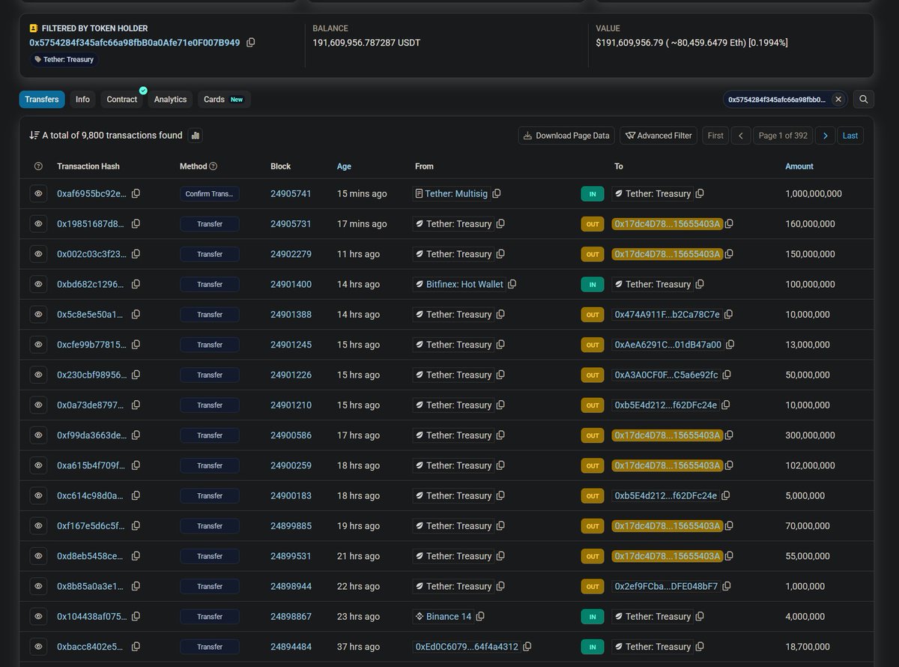
Task: Copy Tether: Treasury To address in block 24905741 row
Action: pos(700,193)
